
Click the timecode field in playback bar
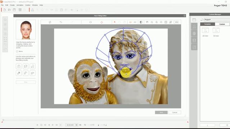tap(70, 125)
